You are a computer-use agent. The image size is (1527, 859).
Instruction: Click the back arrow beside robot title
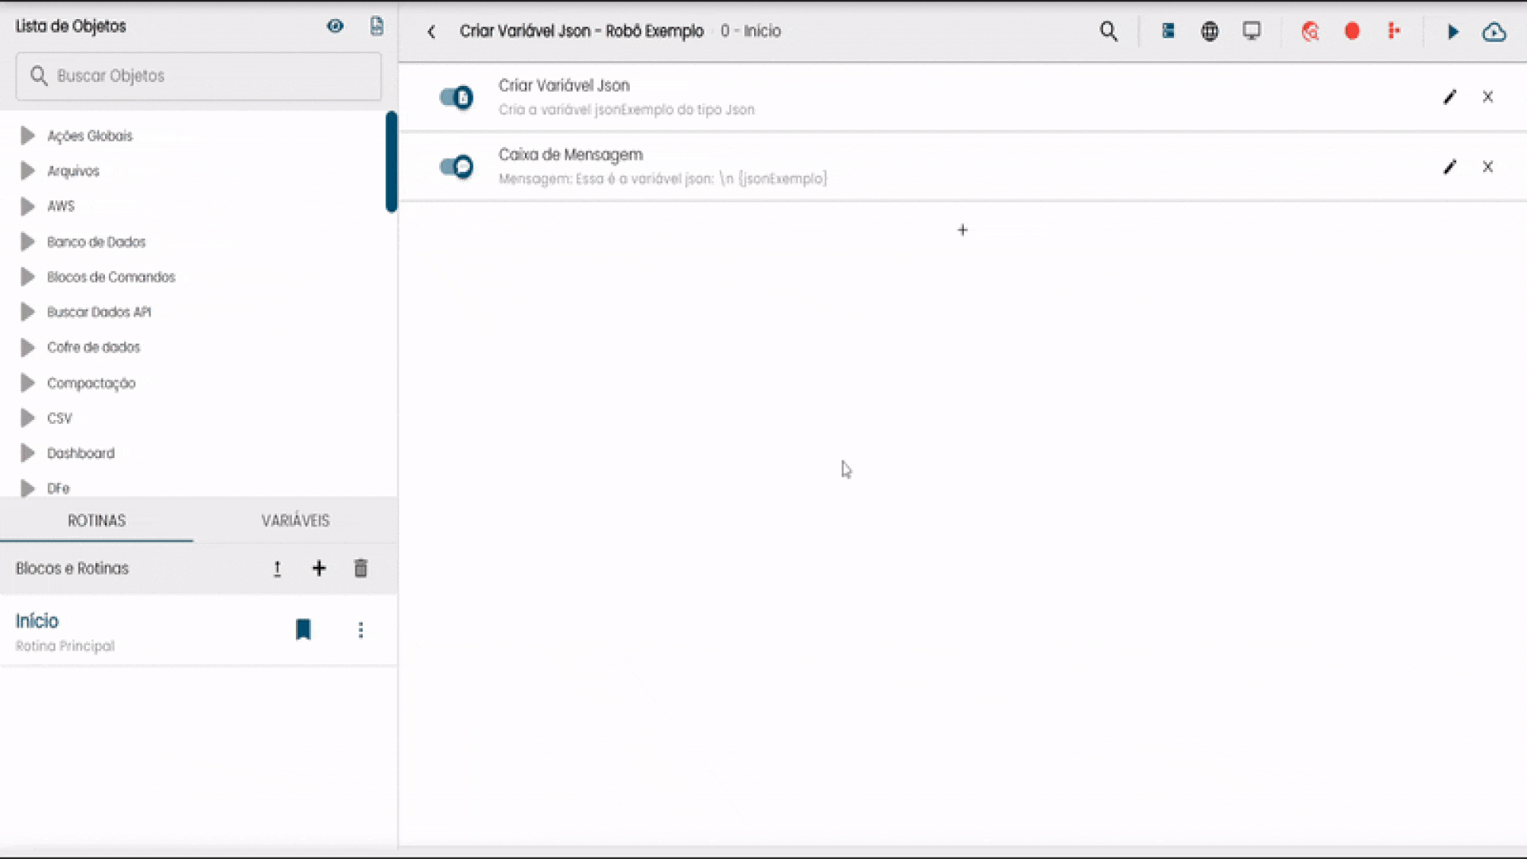pos(431,32)
